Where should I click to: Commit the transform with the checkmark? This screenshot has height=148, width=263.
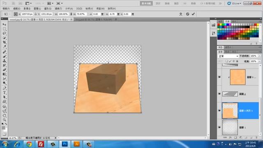pyautogui.click(x=193, y=14)
